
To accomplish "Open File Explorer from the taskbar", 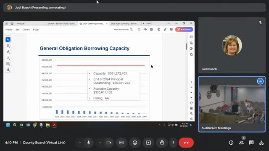I will [47, 125].
